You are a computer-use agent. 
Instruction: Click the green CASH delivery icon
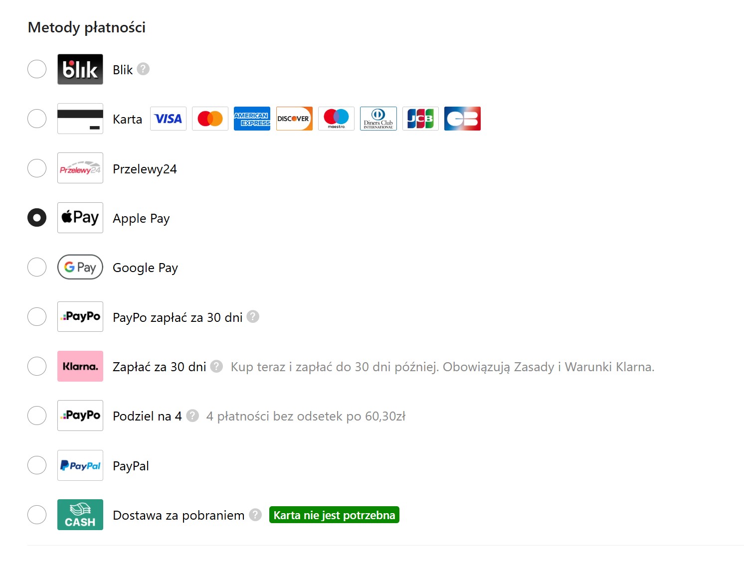(80, 515)
